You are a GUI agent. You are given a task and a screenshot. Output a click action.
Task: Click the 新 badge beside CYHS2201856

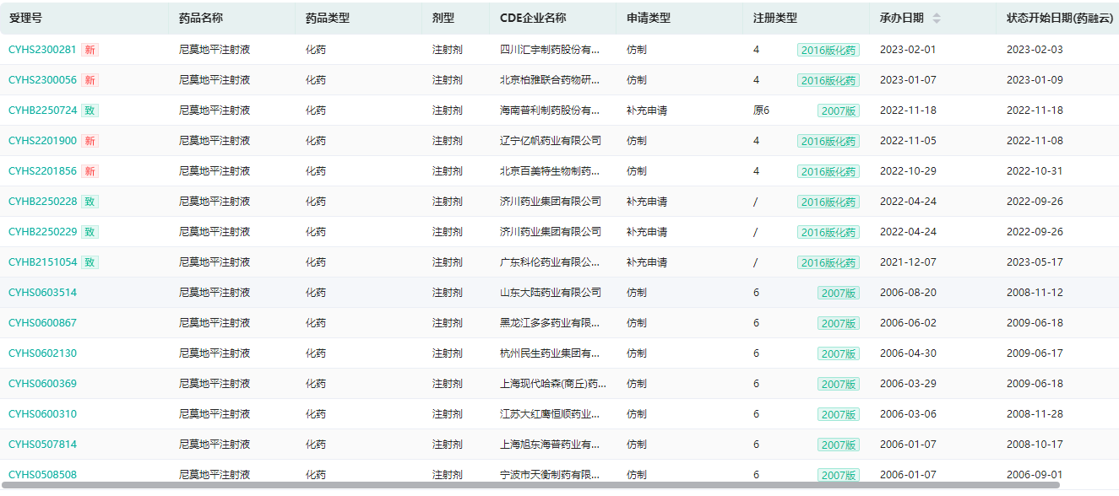[90, 171]
